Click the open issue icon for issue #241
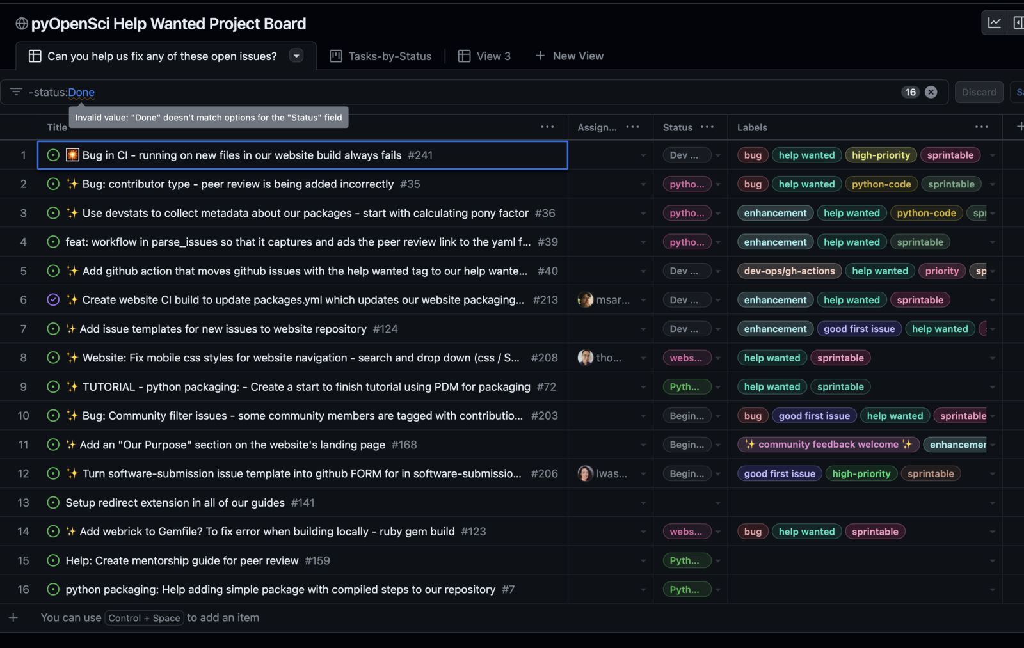This screenshot has height=648, width=1024. coord(54,155)
